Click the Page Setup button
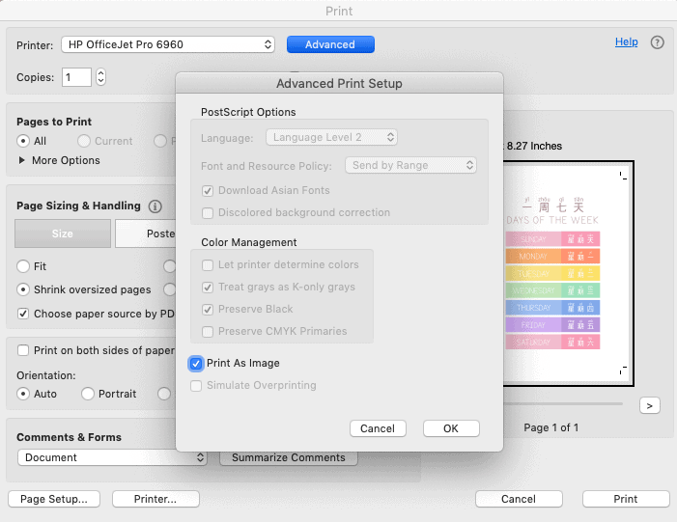The image size is (677, 522). pyautogui.click(x=54, y=499)
